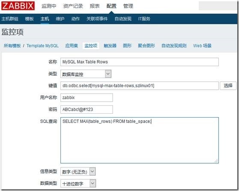Click the 名称 field with MySQL Max Table Rows
Screen dimensions: 239x191
pos(140,62)
